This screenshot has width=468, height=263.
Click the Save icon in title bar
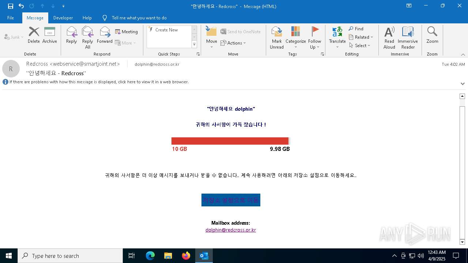(x=11, y=6)
